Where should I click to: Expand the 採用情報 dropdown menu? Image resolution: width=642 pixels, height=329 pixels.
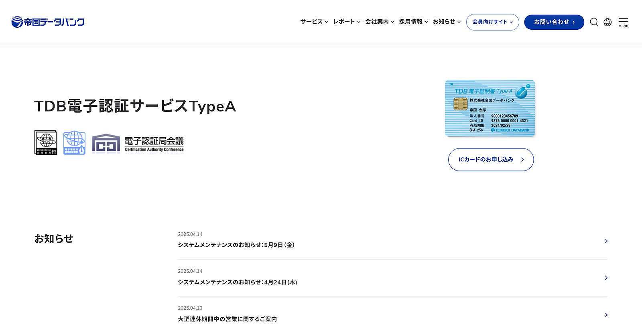click(413, 22)
